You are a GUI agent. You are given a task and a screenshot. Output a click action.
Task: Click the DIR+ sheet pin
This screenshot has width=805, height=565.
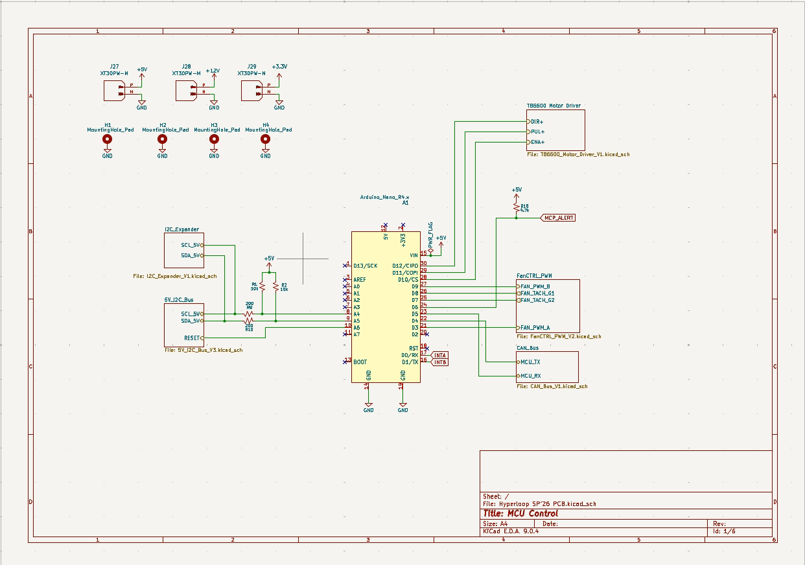[x=535, y=122]
